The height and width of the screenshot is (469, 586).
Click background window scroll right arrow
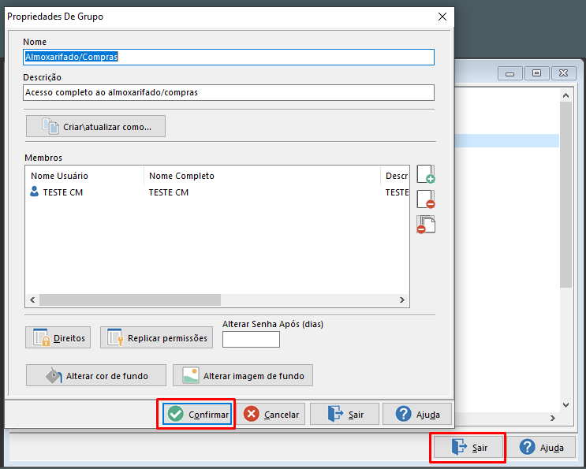553,419
